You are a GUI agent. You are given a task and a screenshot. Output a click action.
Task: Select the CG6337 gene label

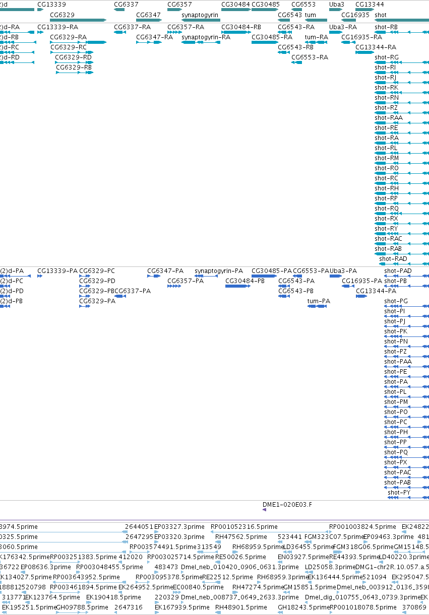[126, 5]
